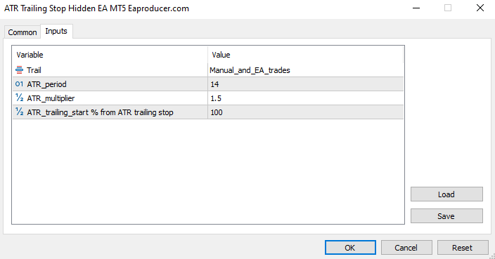Select the Inputs tab
The width and height of the screenshot is (495, 259).
coord(56,31)
